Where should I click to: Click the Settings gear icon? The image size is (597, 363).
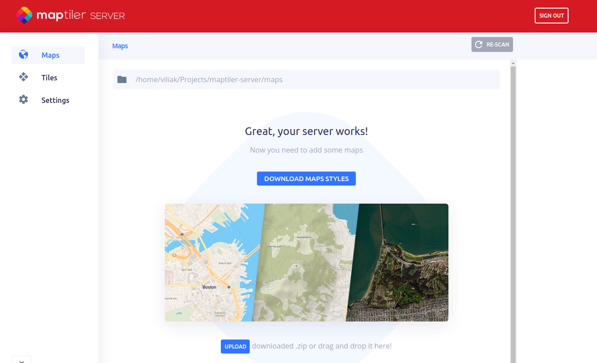pyautogui.click(x=23, y=100)
